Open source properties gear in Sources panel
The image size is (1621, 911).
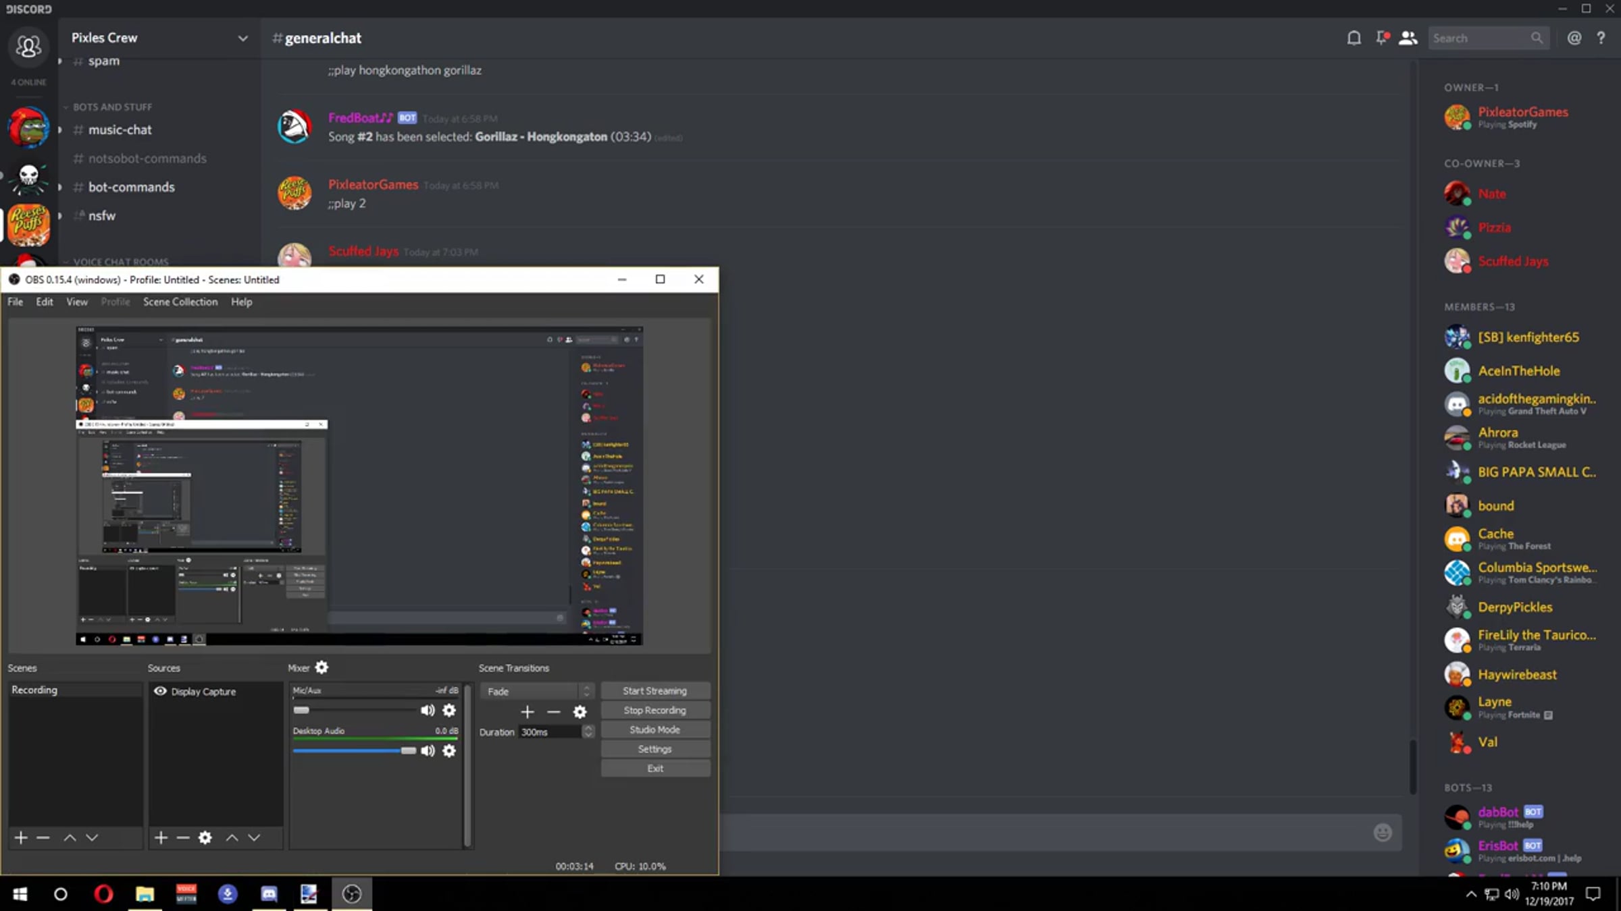click(205, 837)
